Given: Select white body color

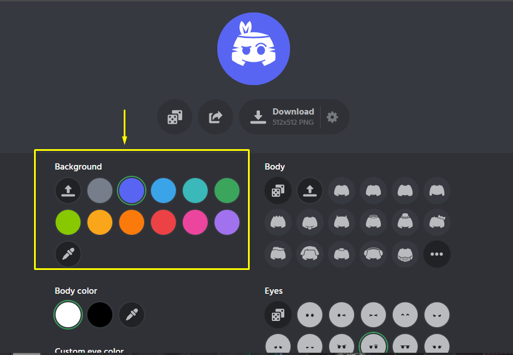Looking at the screenshot, I should [68, 315].
